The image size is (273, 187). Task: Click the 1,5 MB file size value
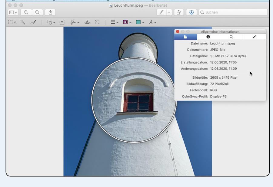228,56
